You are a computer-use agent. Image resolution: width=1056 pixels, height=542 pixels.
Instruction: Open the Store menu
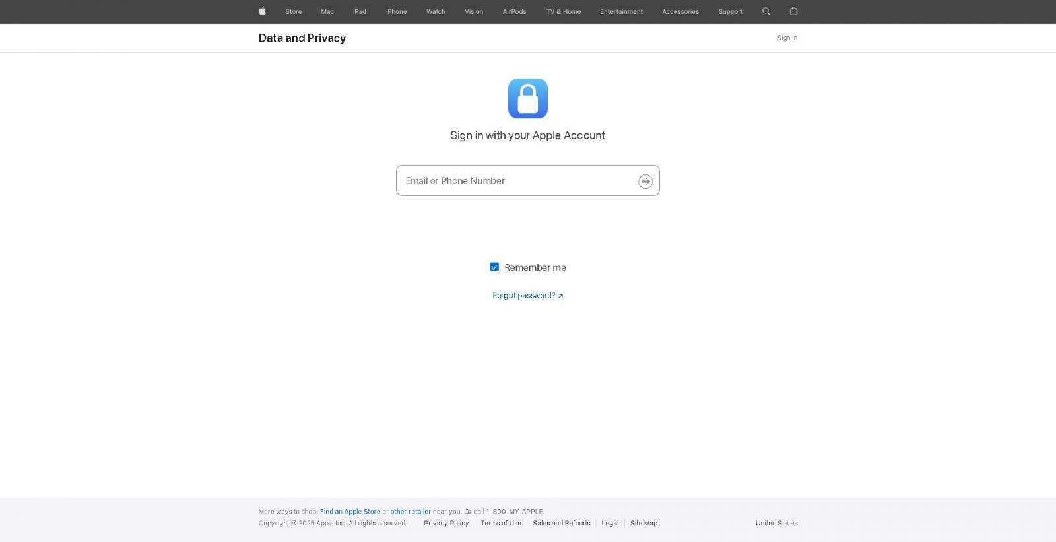(x=294, y=11)
